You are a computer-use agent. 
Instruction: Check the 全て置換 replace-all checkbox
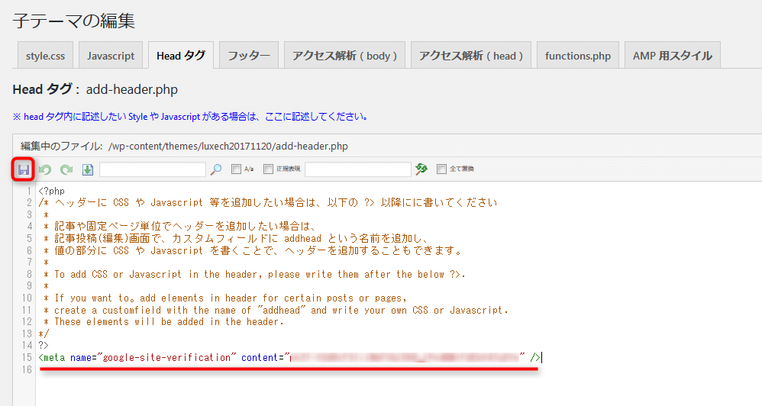pyautogui.click(x=441, y=169)
